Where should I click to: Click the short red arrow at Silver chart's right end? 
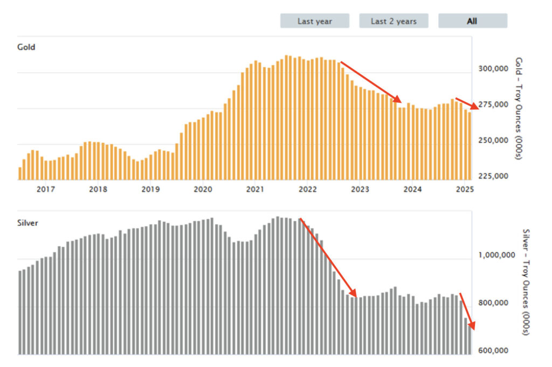tap(467, 311)
